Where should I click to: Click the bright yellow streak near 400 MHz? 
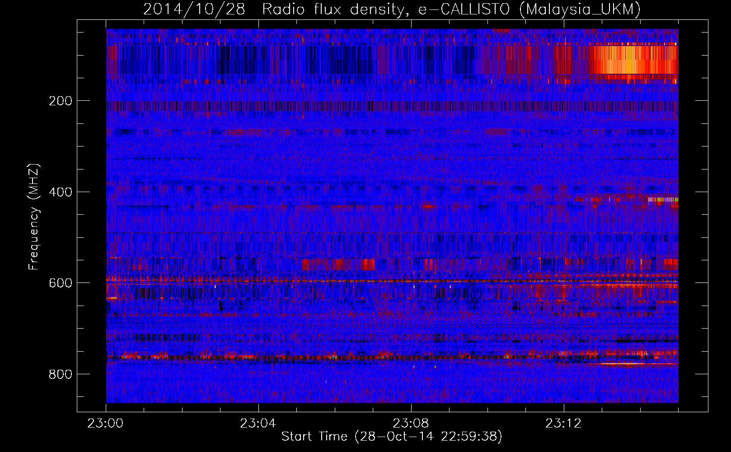click(663, 199)
